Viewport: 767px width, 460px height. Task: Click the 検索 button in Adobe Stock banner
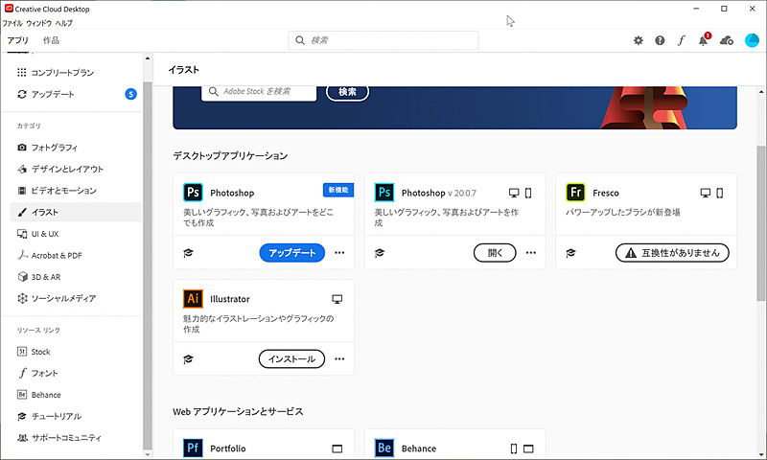click(x=347, y=91)
